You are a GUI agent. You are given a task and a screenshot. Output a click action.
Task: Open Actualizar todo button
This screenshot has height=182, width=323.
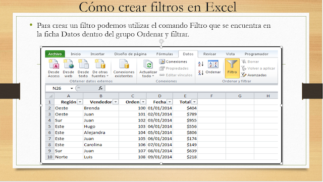pos(148,68)
